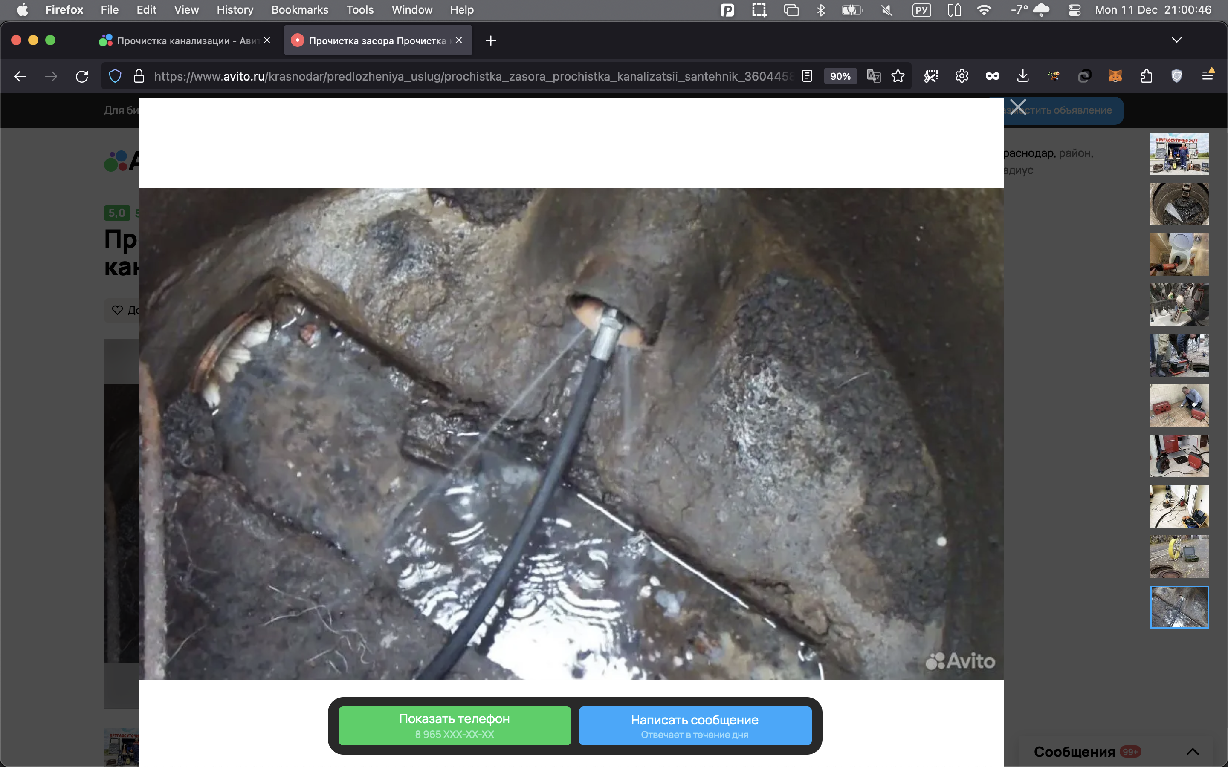Toggle the Bluetooth menu bar icon
Screen dimensions: 1228x767
pos(820,10)
